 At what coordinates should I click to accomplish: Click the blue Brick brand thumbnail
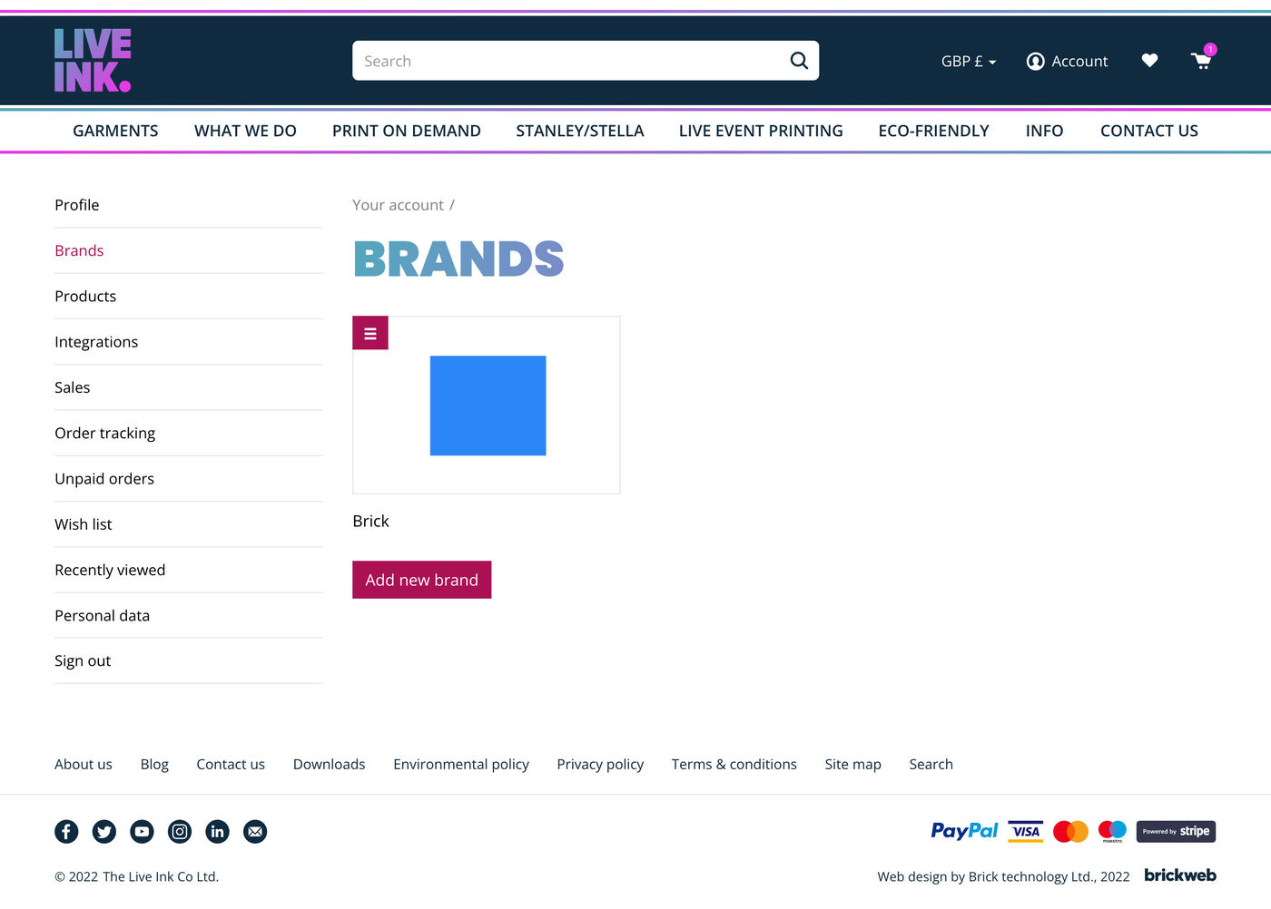point(488,406)
